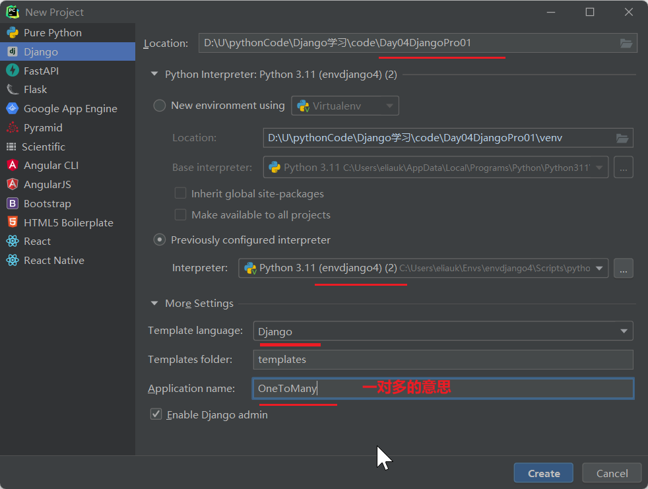Viewport: 648px width, 489px height.
Task: Select React in project list
Action: coord(67,241)
